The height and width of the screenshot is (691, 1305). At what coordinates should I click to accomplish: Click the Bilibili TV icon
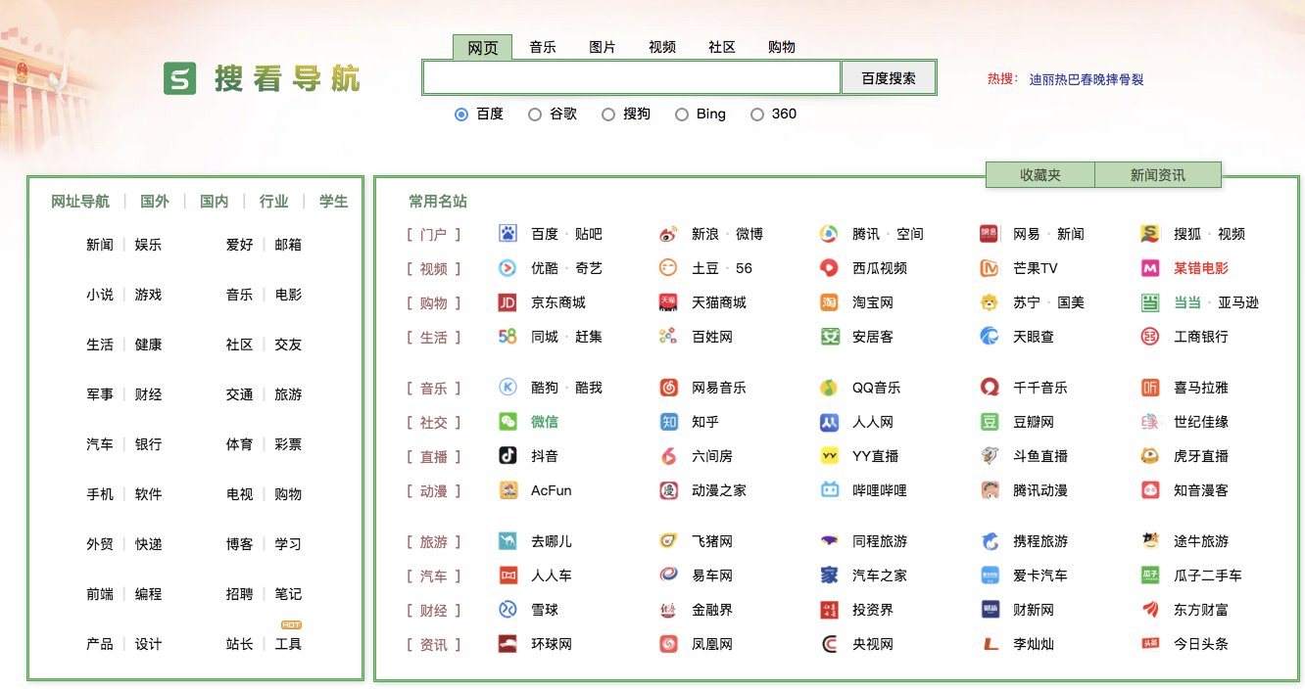coord(829,490)
